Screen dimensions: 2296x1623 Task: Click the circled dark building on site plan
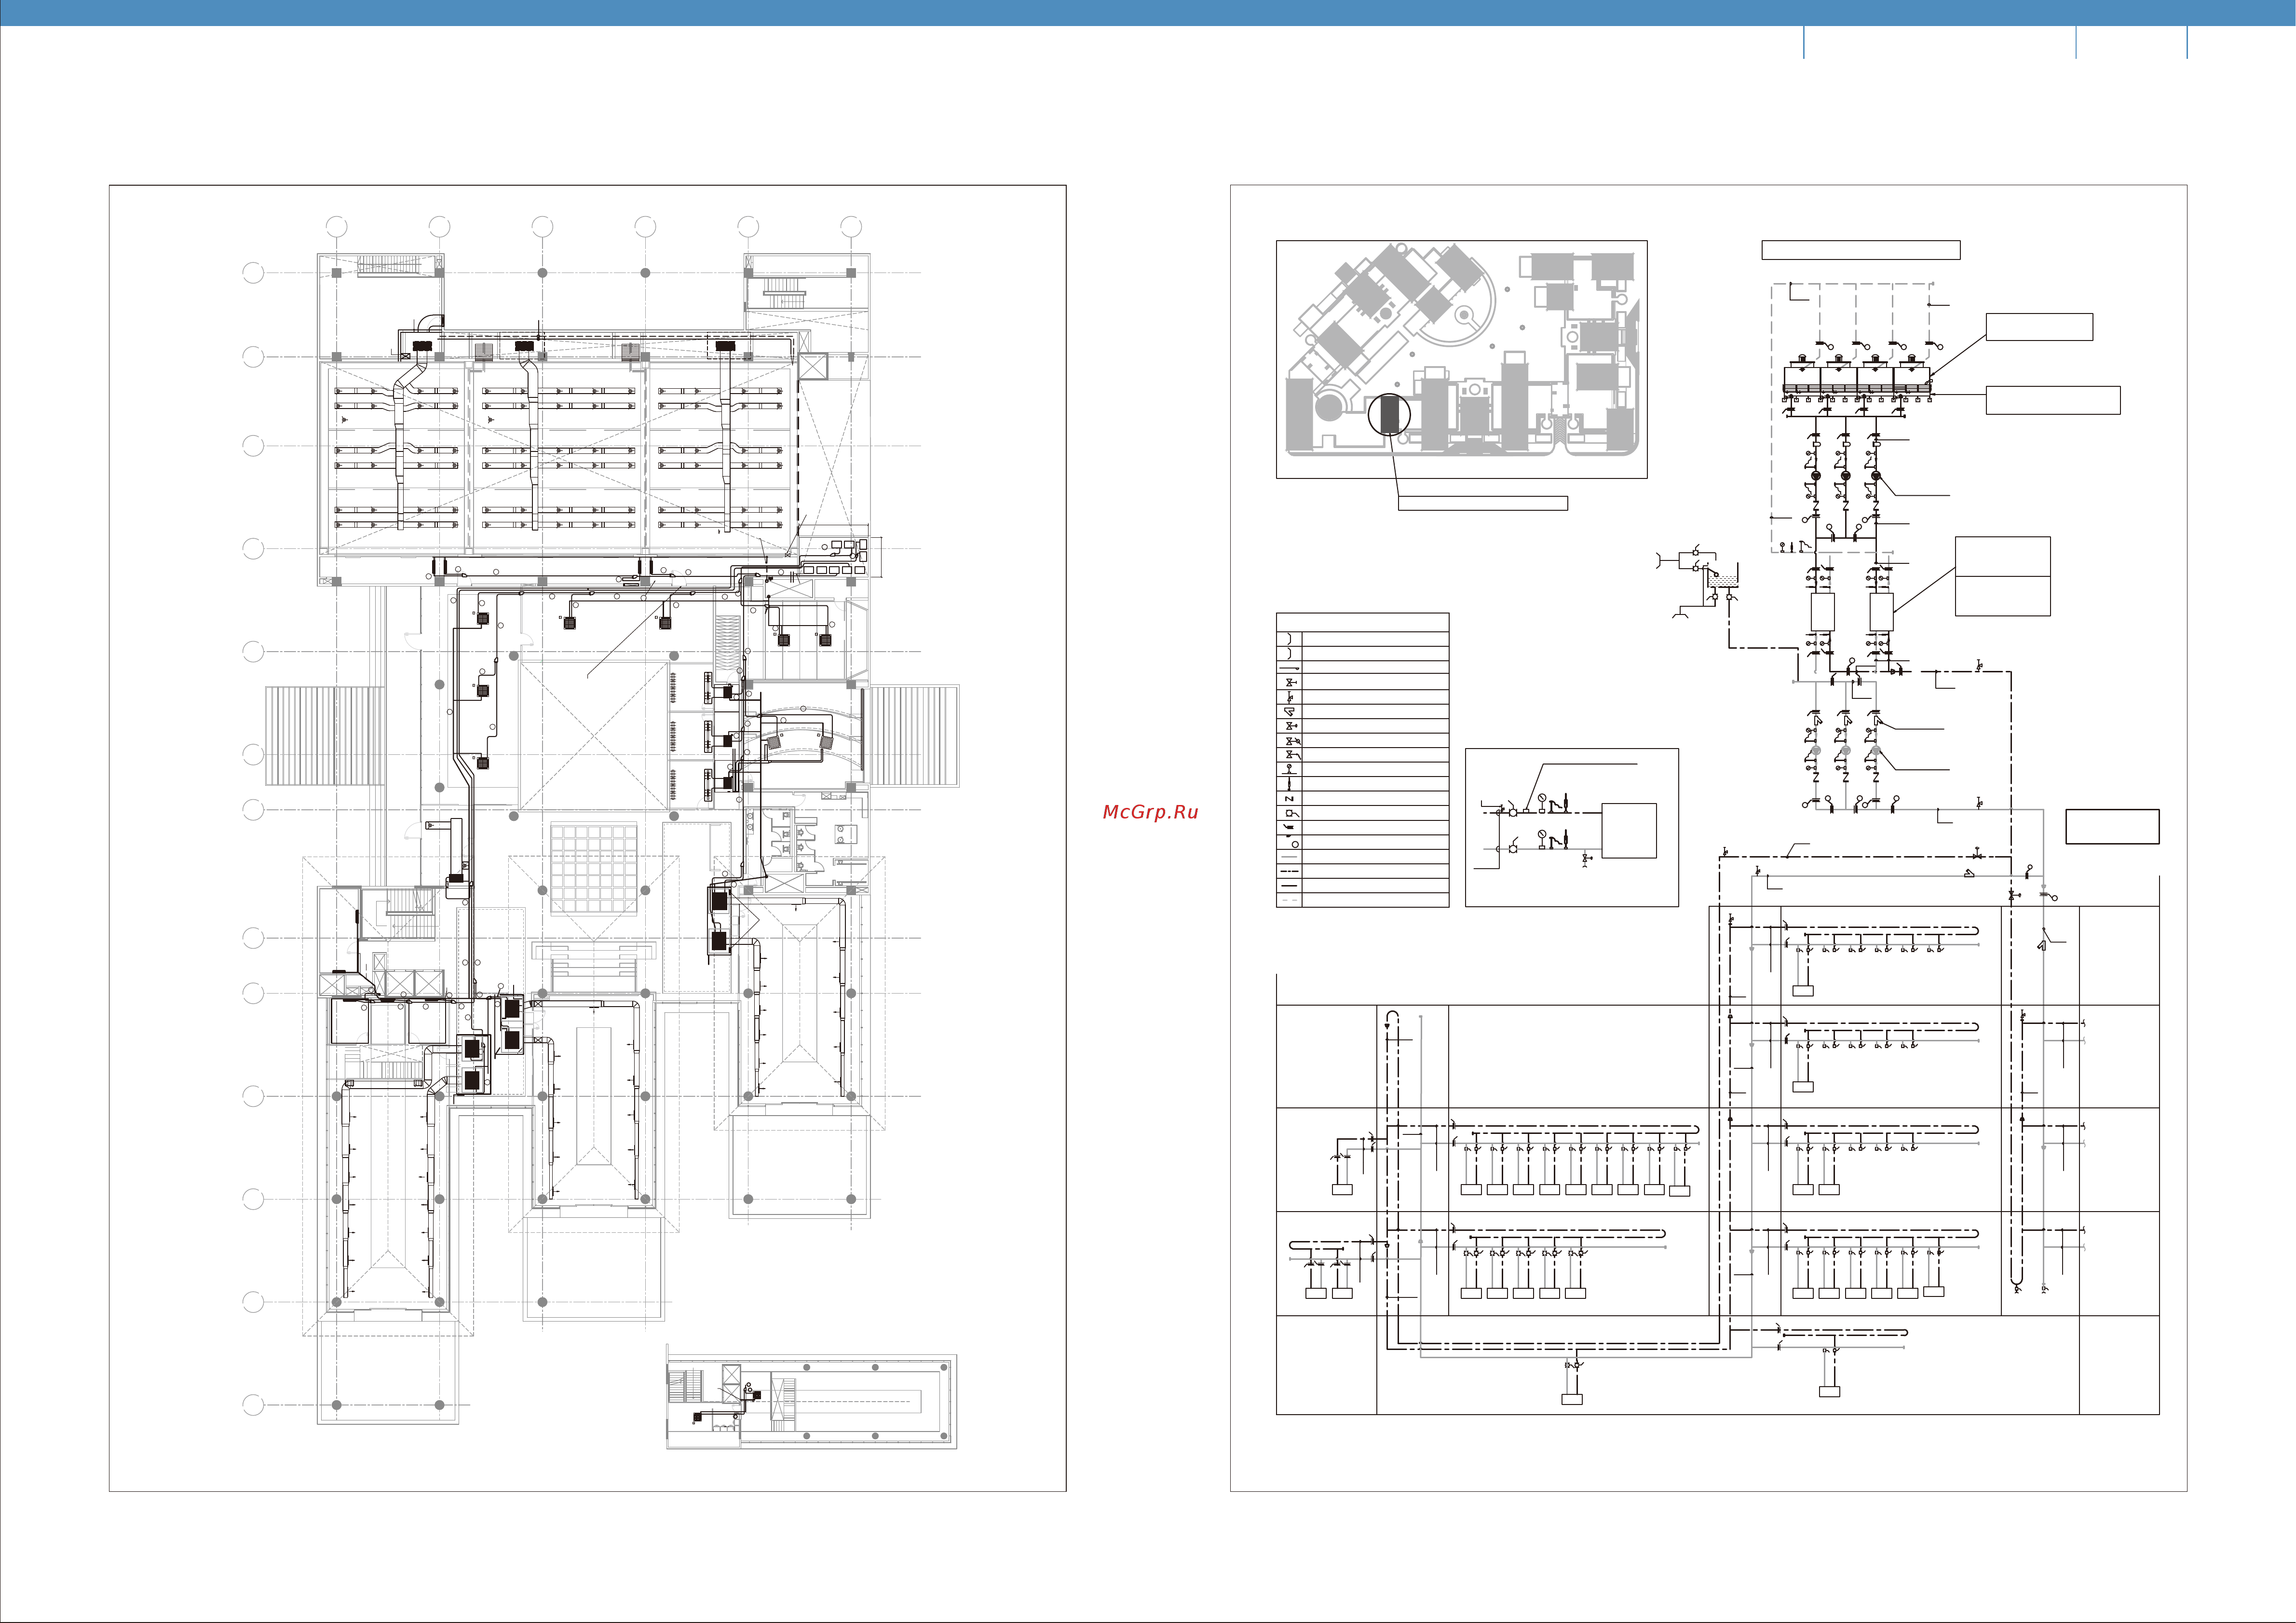pyautogui.click(x=1389, y=414)
